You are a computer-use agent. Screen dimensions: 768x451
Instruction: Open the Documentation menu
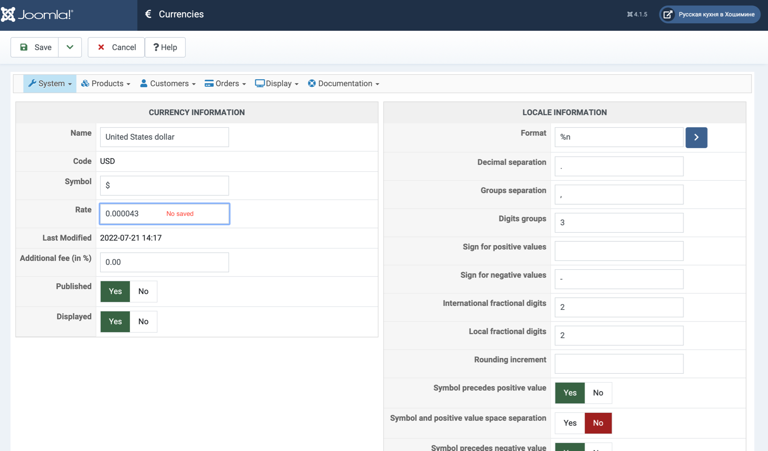coord(344,84)
